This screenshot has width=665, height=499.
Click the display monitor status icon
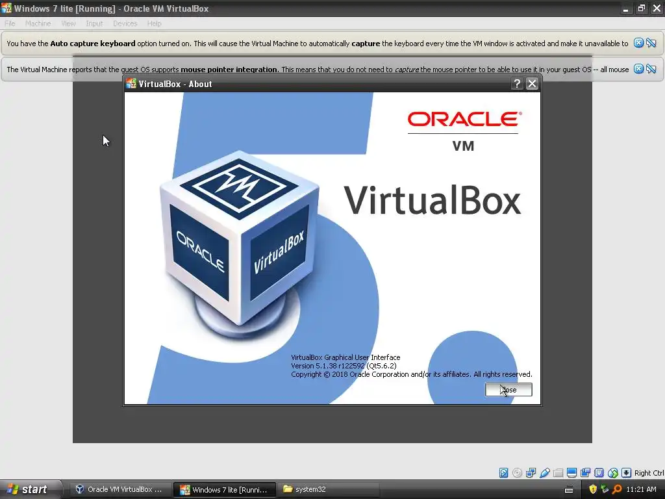tap(571, 473)
